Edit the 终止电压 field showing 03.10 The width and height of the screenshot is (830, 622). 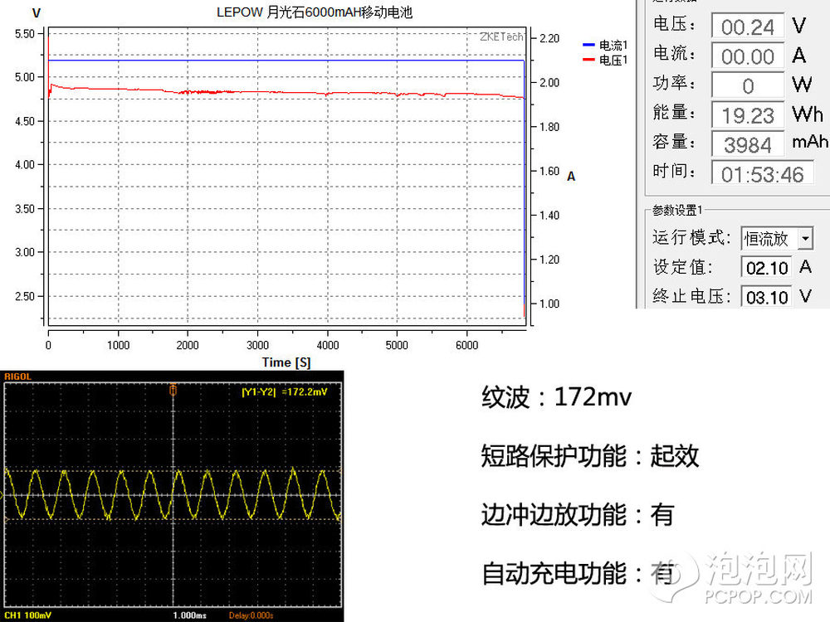click(x=767, y=297)
